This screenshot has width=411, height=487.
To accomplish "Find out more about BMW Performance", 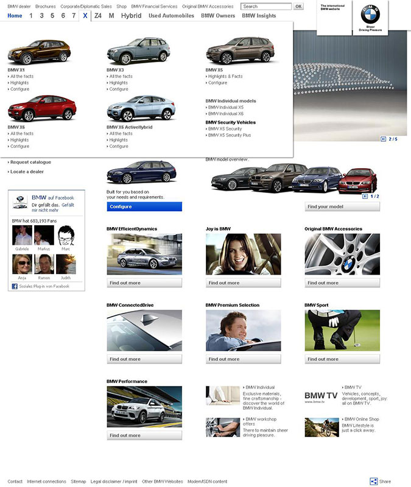I will 144,435.
